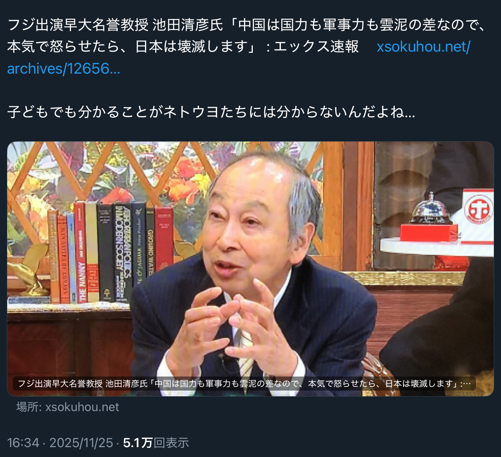Click the 2025/11/25 post date
The image size is (501, 457).
pyautogui.click(x=81, y=443)
